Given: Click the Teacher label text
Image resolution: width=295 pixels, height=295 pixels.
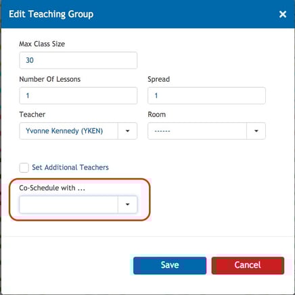Looking at the screenshot, I should pos(32,114).
